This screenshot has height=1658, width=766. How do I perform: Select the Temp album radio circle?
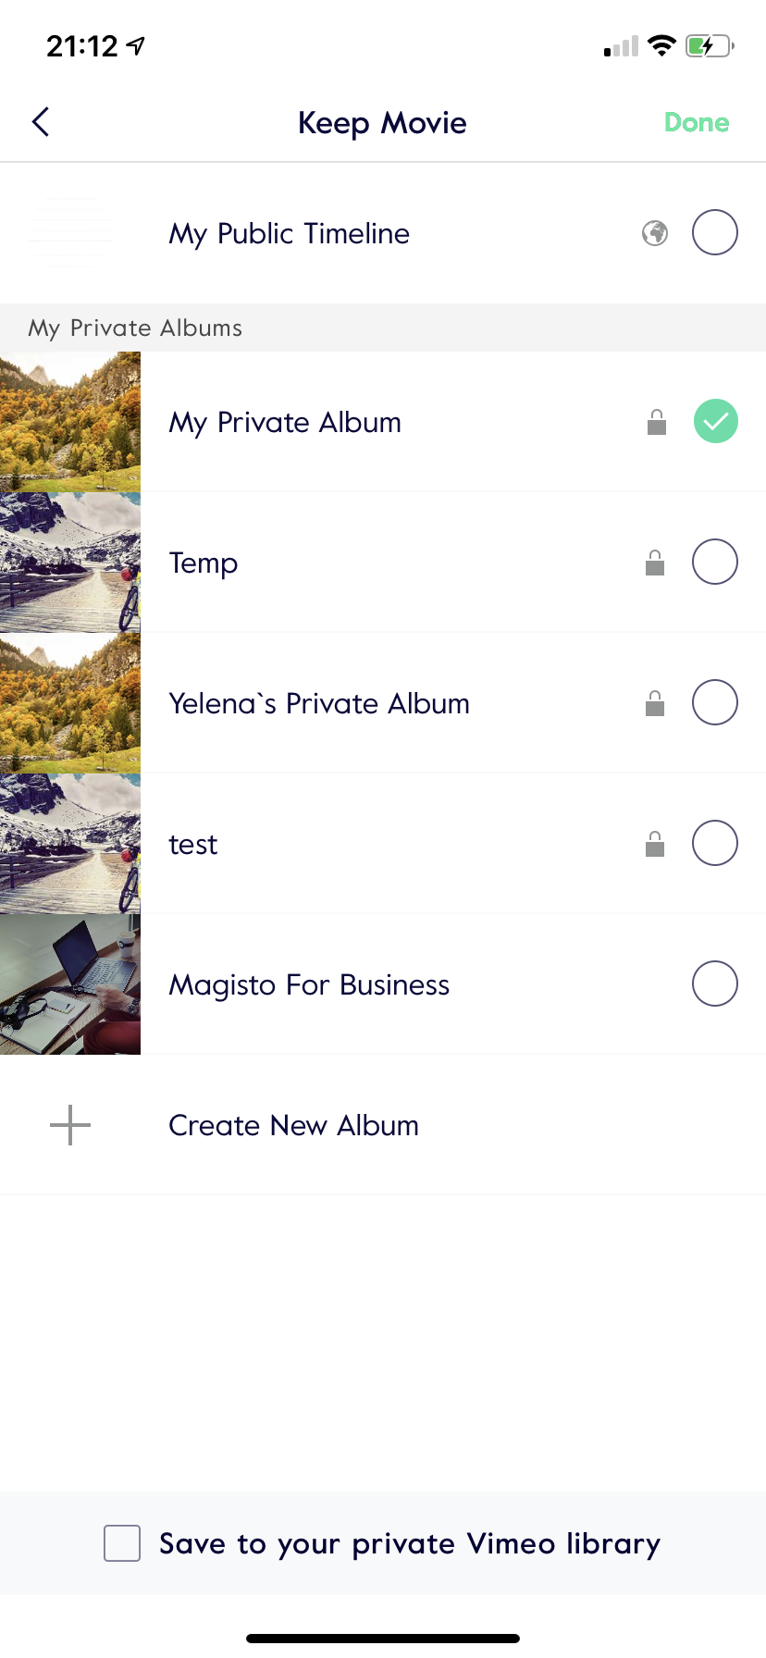(x=715, y=562)
